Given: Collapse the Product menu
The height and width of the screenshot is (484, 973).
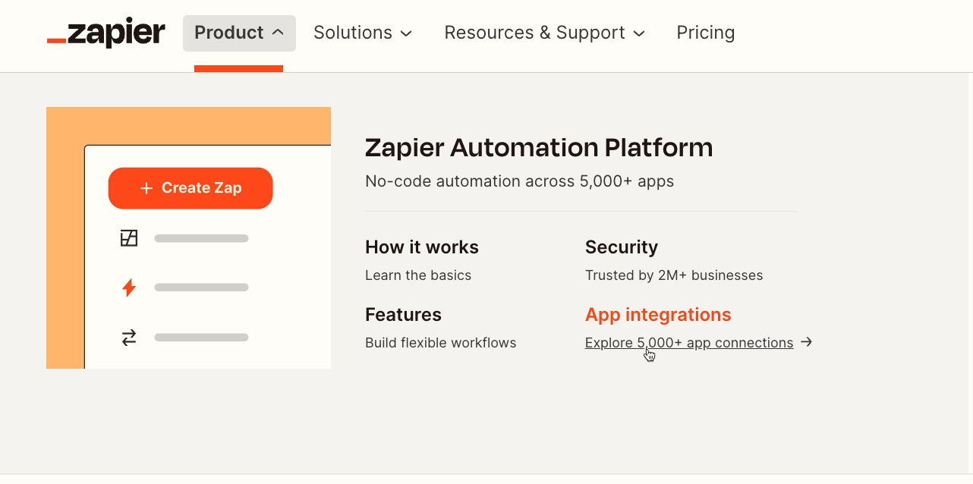Looking at the screenshot, I should pos(239,33).
